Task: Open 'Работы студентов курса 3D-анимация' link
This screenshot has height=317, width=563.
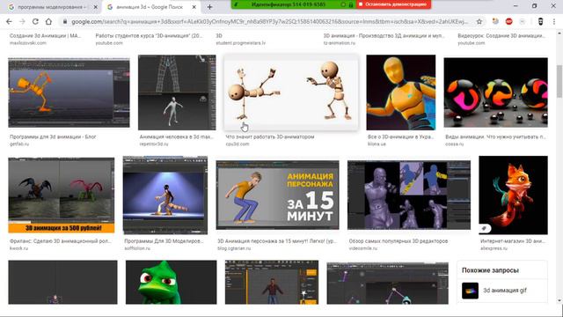Action: pyautogui.click(x=149, y=36)
